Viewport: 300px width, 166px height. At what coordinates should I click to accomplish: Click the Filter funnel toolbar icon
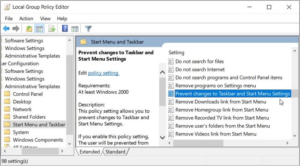88,29
